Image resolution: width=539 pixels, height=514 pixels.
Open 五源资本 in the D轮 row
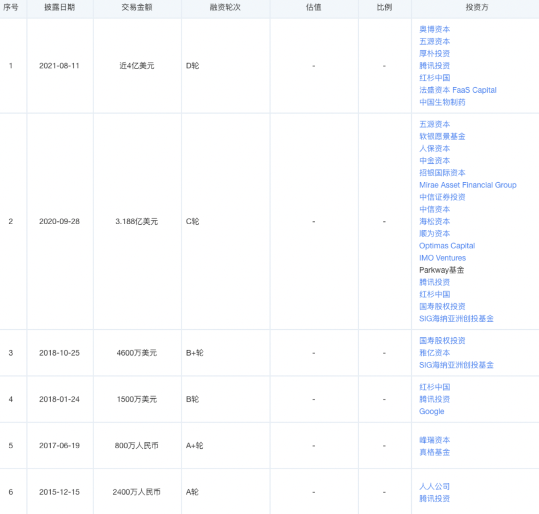[x=434, y=41]
